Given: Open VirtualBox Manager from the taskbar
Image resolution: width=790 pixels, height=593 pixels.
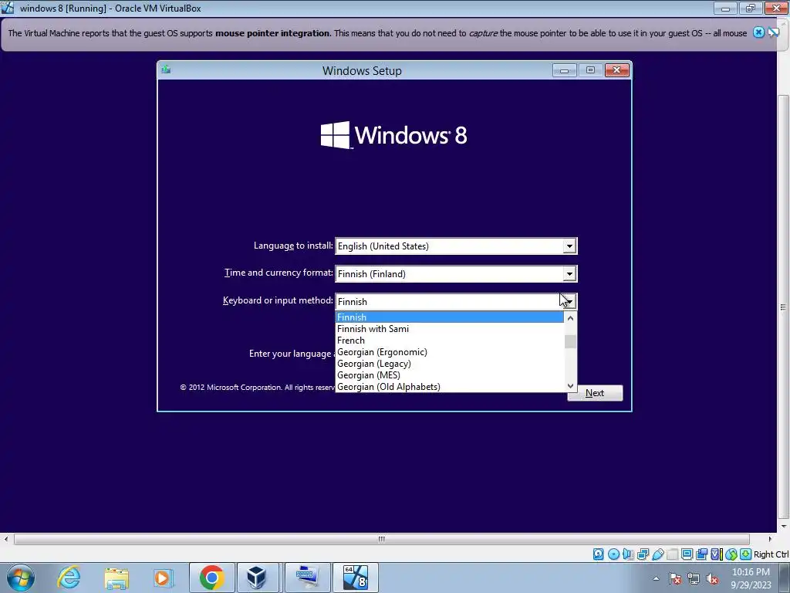Looking at the screenshot, I should [257, 578].
